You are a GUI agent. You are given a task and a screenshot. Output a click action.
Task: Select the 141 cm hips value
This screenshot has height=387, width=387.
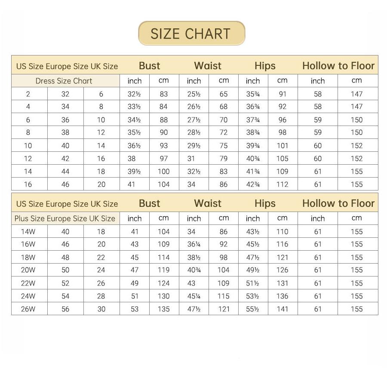click(x=283, y=309)
